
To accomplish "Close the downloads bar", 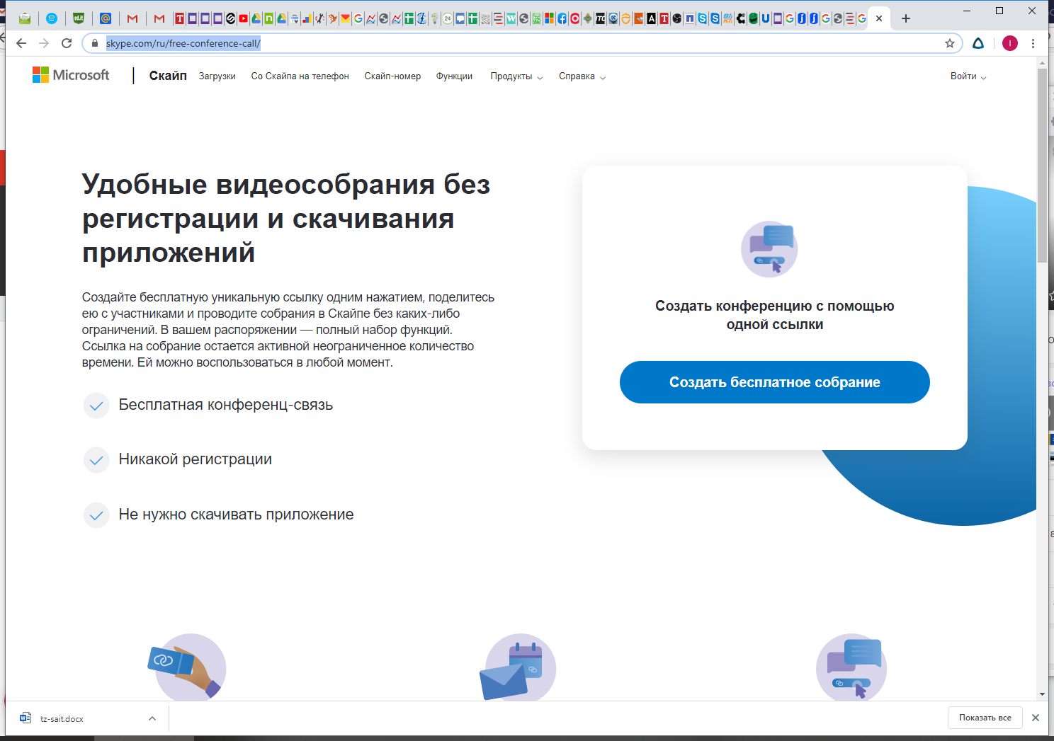I will pos(1036,718).
